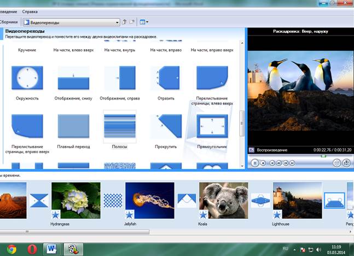Select the Jellyfish storyboard clip
354x256 pixels.
pos(150,200)
